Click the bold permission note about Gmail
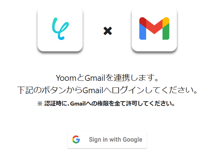This screenshot has height=154, width=214. [x=106, y=103]
